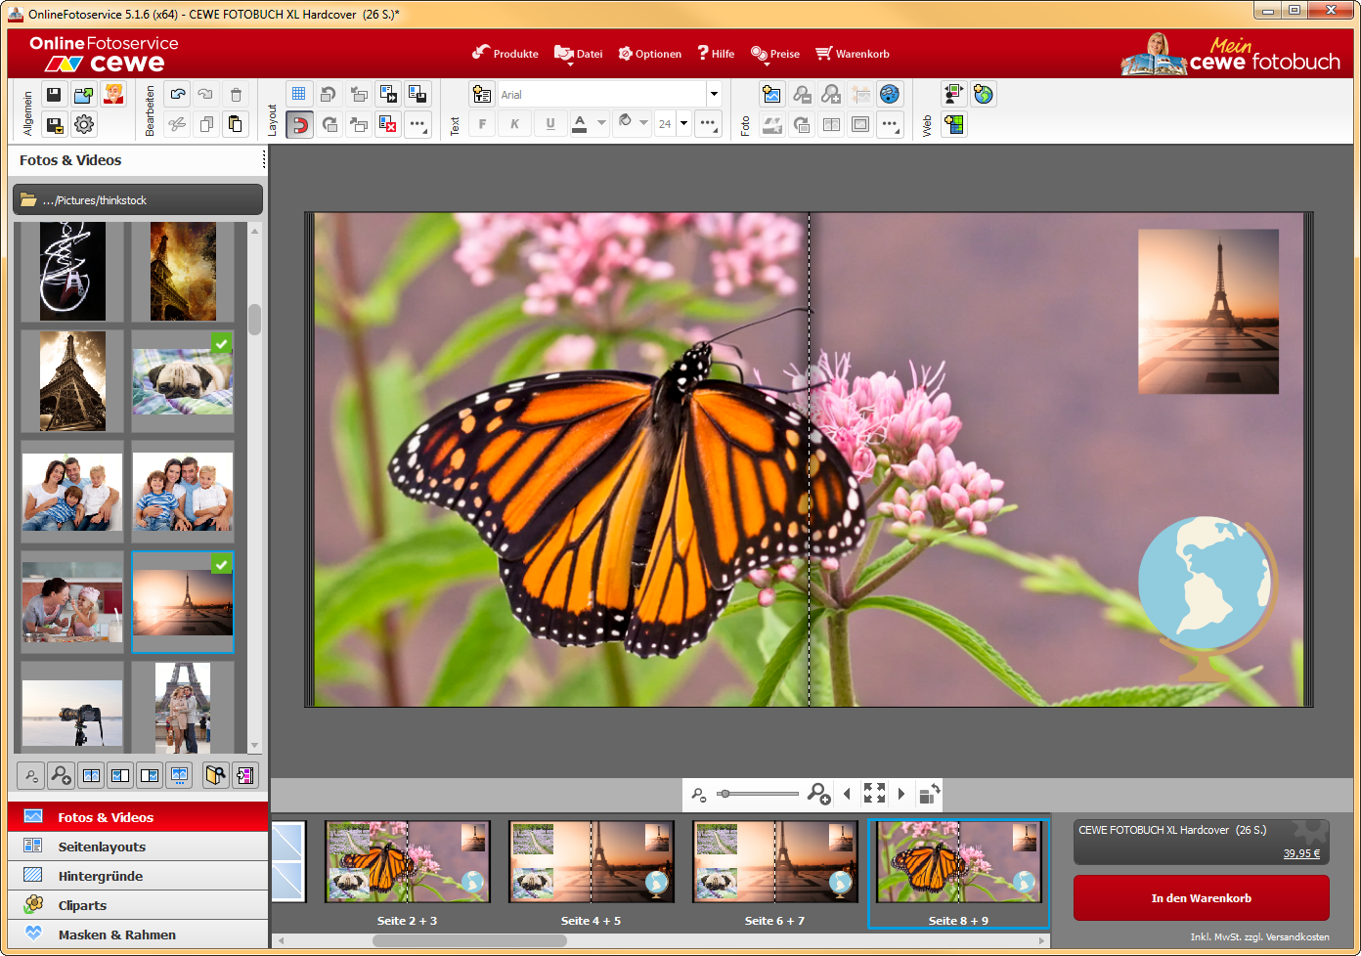The width and height of the screenshot is (1361, 956).
Task: Open the Arial font dropdown
Action: [714, 95]
